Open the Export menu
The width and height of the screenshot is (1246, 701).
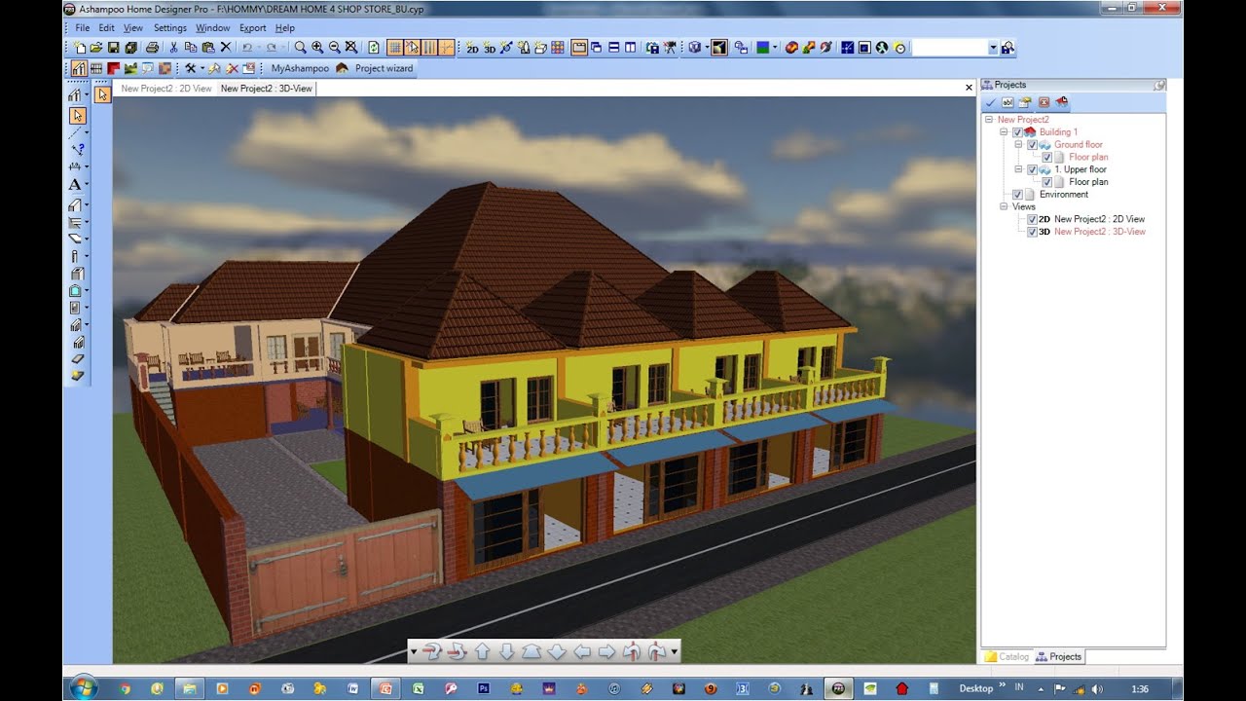click(252, 28)
